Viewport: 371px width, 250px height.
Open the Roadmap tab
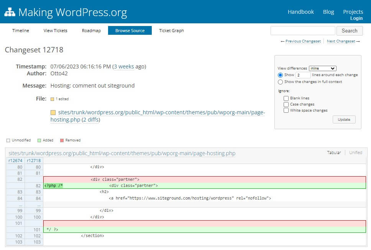(x=91, y=31)
